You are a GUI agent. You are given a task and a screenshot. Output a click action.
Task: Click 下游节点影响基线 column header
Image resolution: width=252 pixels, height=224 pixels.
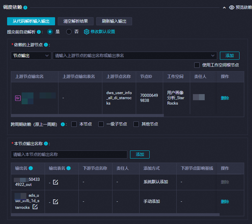coord(197,168)
